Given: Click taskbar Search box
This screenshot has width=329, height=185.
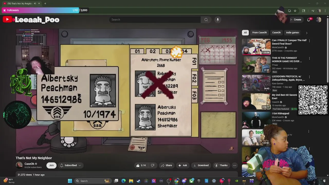Looking at the screenshot, I should (x=93, y=181).
